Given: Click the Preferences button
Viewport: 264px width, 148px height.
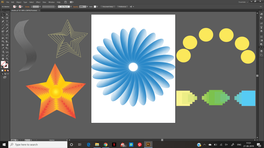Looking at the screenshot, I should click(122, 6).
